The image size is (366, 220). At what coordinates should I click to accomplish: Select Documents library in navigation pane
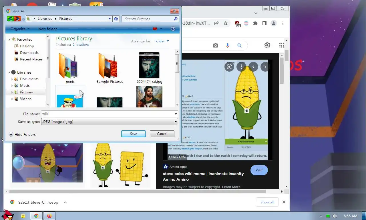(x=29, y=79)
